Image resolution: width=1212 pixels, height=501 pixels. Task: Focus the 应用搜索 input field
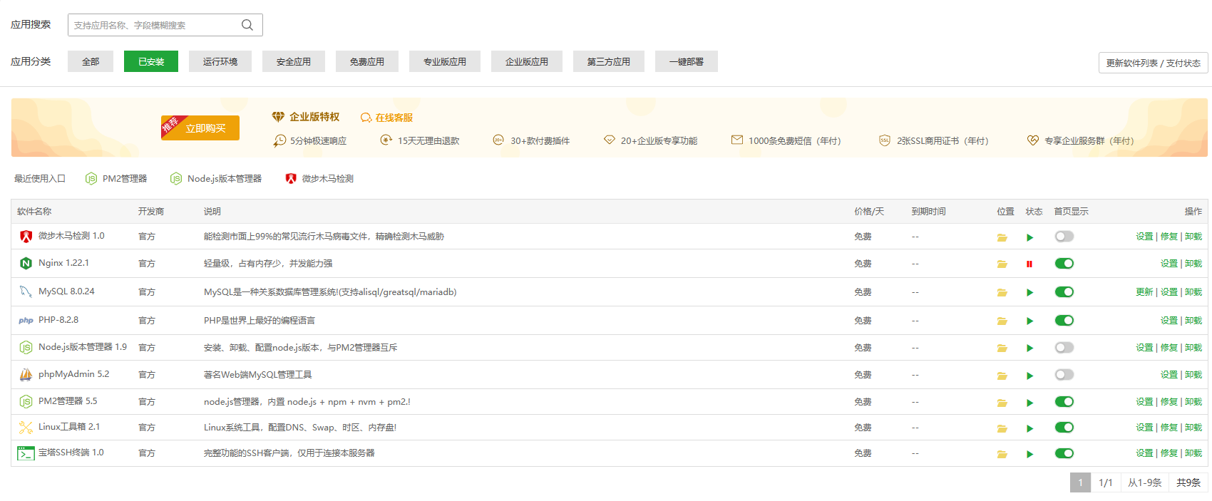click(165, 25)
